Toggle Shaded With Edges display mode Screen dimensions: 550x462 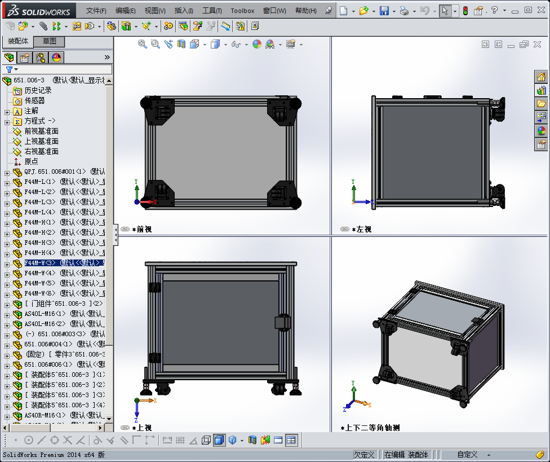point(219,440)
